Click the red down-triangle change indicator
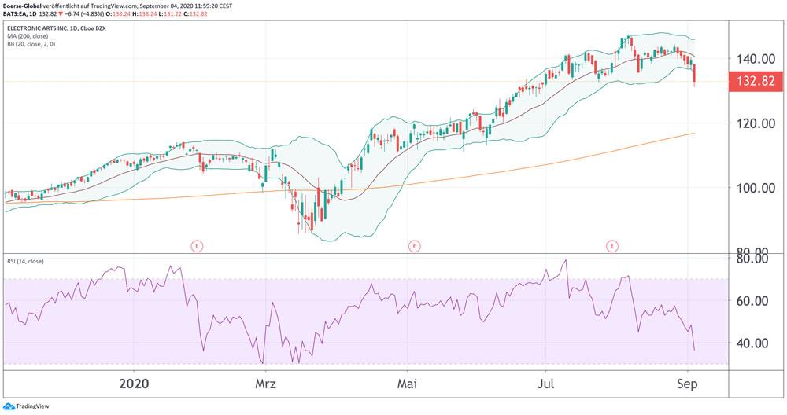The image size is (787, 415). (61, 14)
